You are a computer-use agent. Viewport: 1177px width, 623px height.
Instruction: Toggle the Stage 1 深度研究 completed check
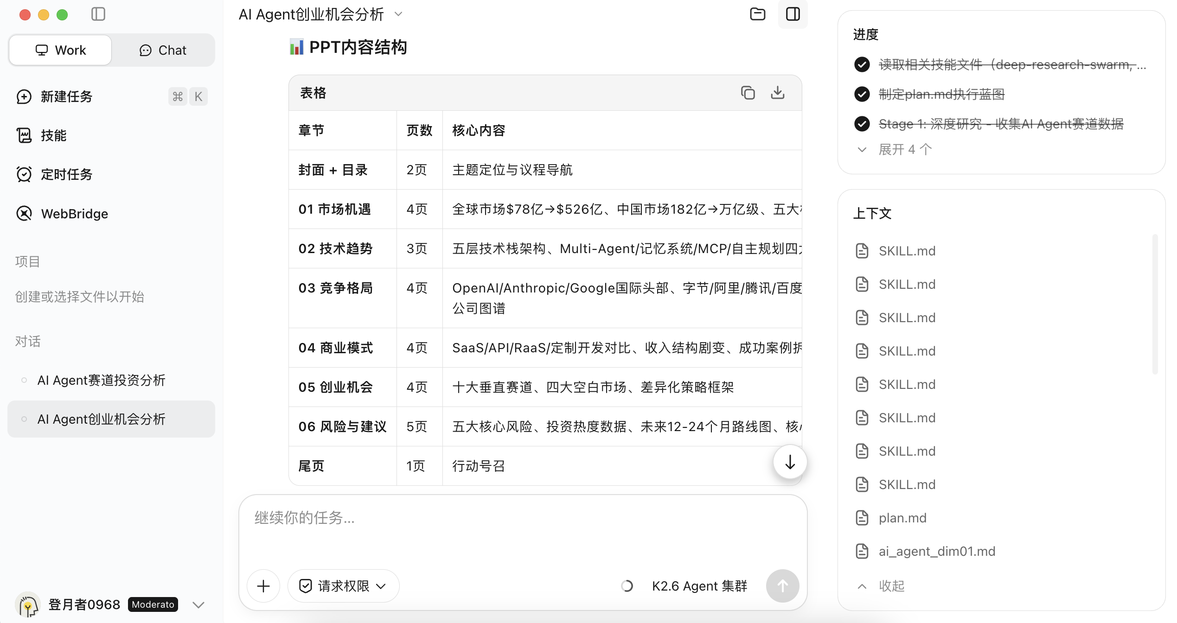(862, 124)
